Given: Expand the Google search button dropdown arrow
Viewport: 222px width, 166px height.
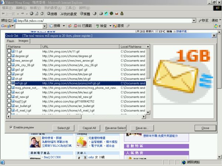Looking at the screenshot, I should (64, 26).
